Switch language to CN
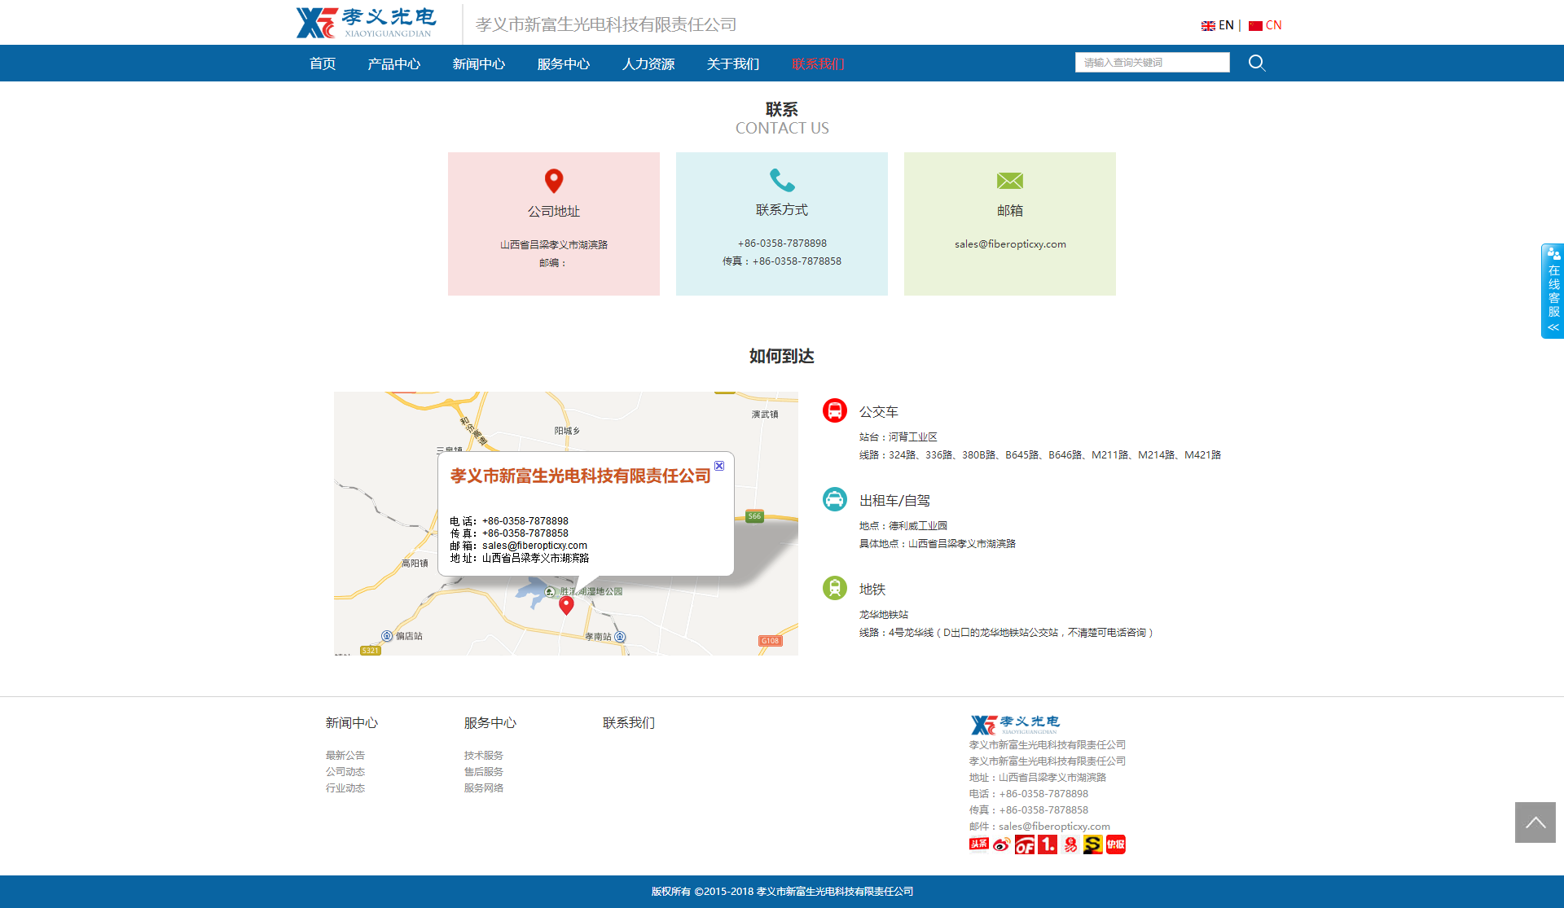Screen dimensions: 1564x908 pyautogui.click(x=1273, y=25)
